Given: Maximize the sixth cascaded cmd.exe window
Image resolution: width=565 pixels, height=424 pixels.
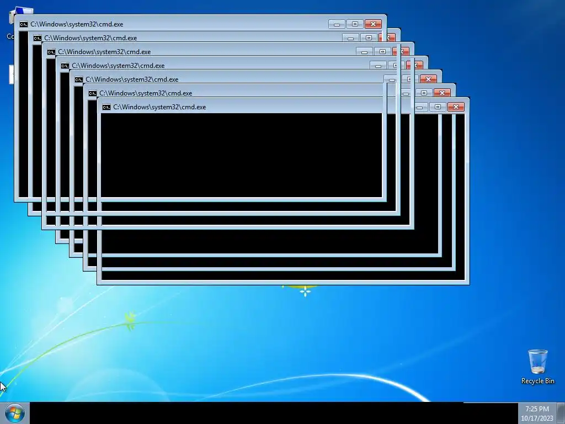Looking at the screenshot, I should (x=424, y=93).
